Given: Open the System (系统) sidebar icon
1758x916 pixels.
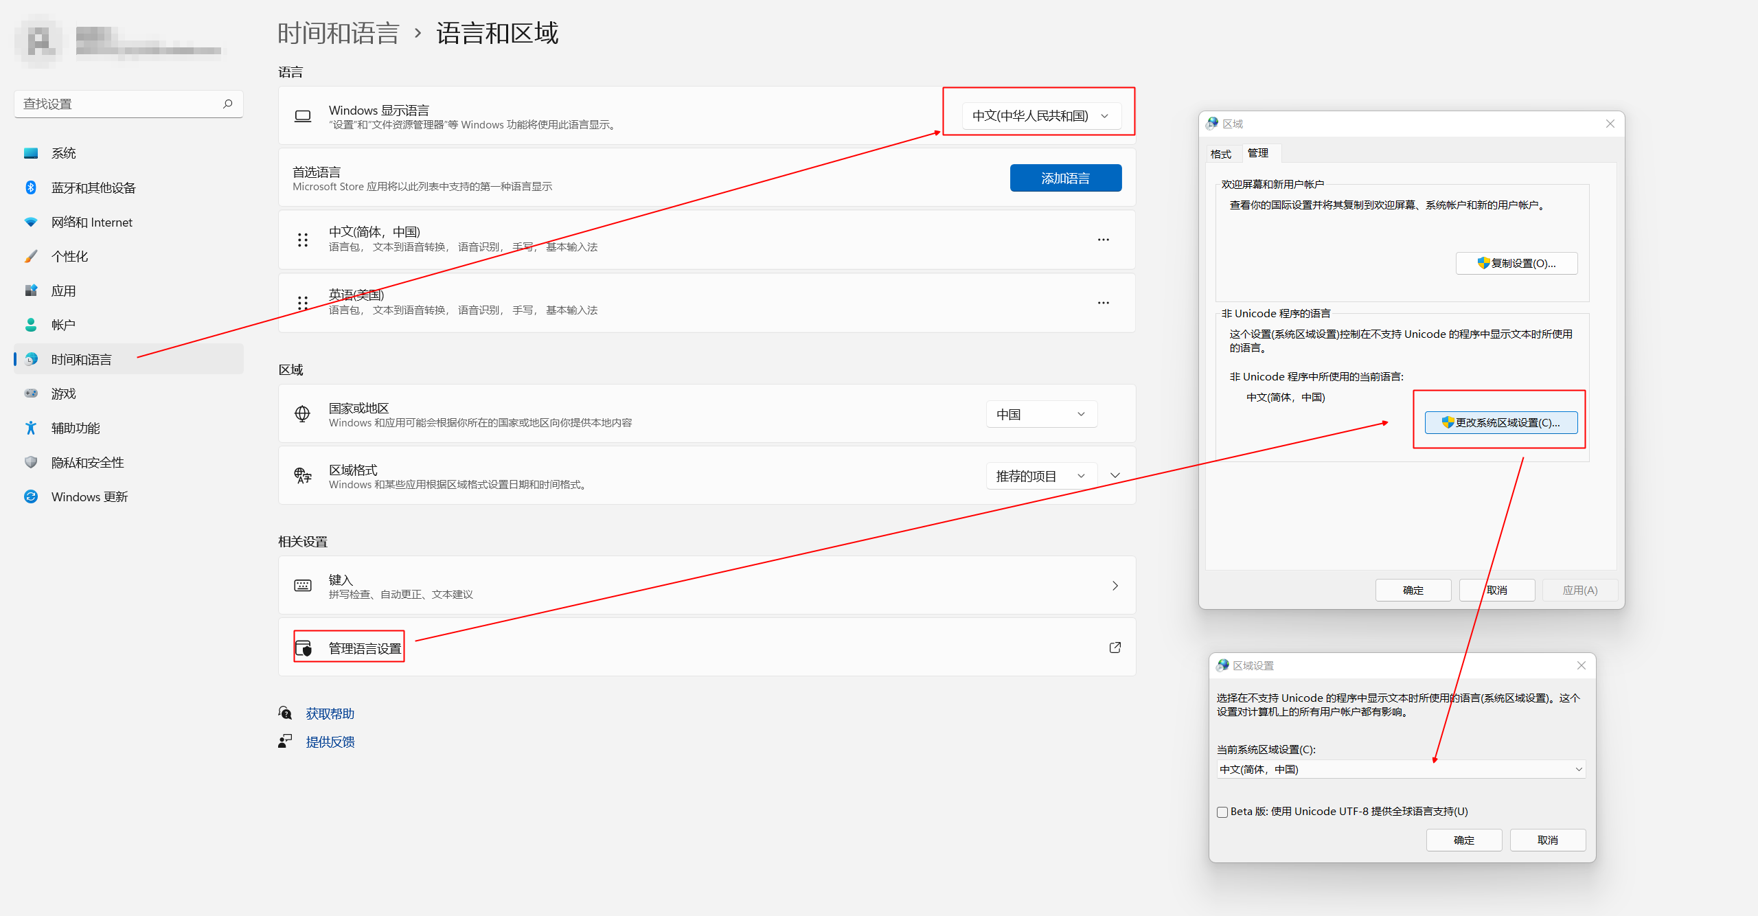Looking at the screenshot, I should coord(31,153).
